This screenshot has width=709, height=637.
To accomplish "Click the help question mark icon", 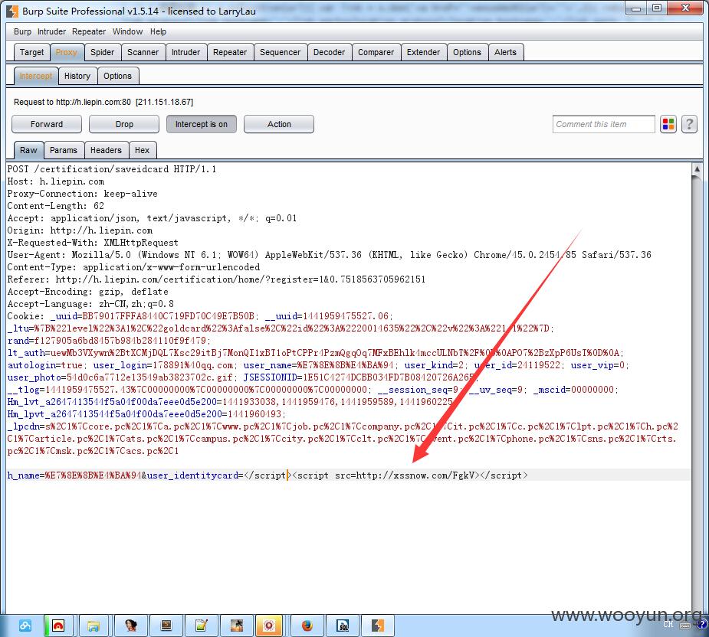I will point(690,124).
